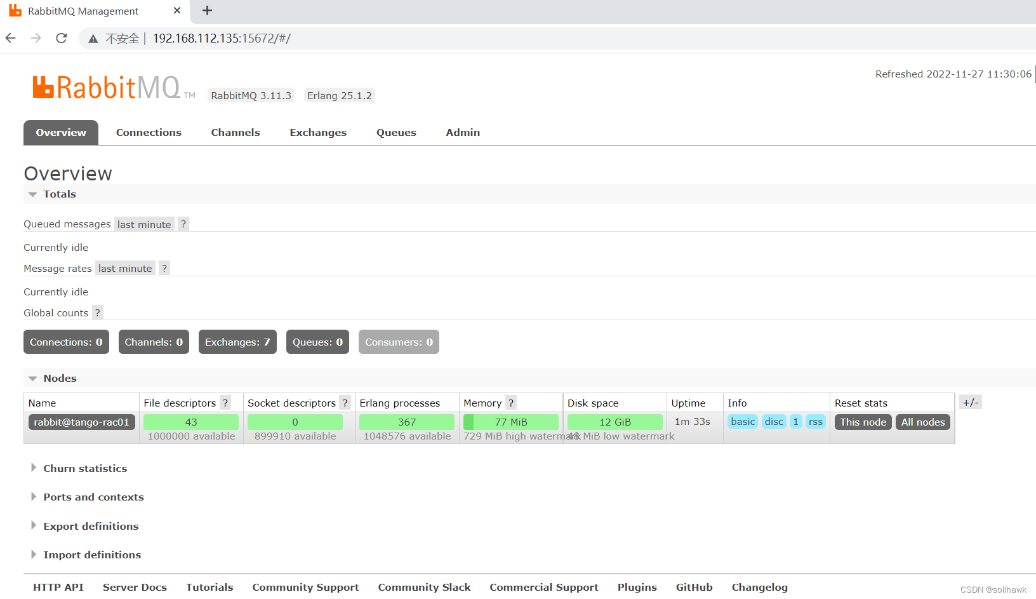The height and width of the screenshot is (599, 1036).
Task: Switch to the Admin tab
Action: [463, 132]
